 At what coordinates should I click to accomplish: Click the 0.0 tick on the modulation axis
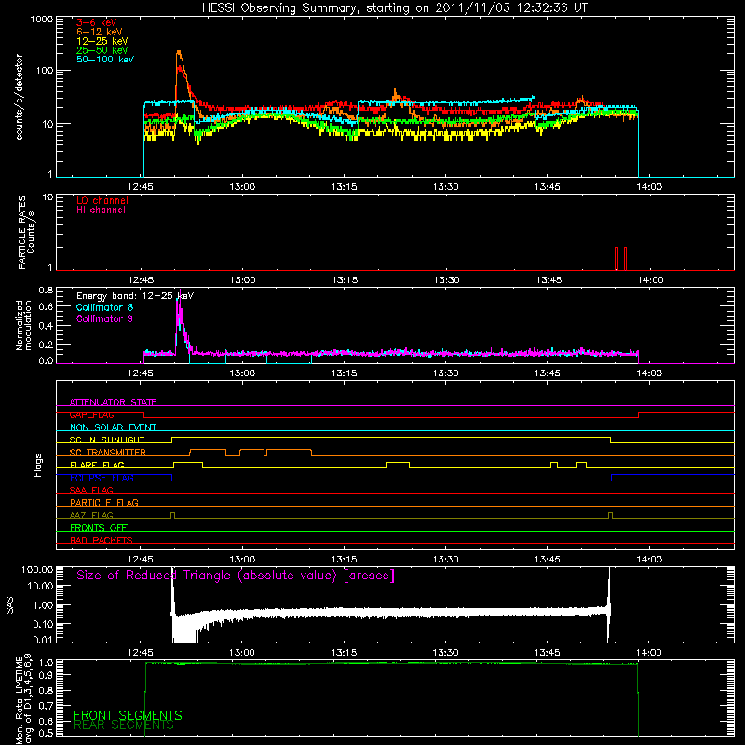(46, 360)
